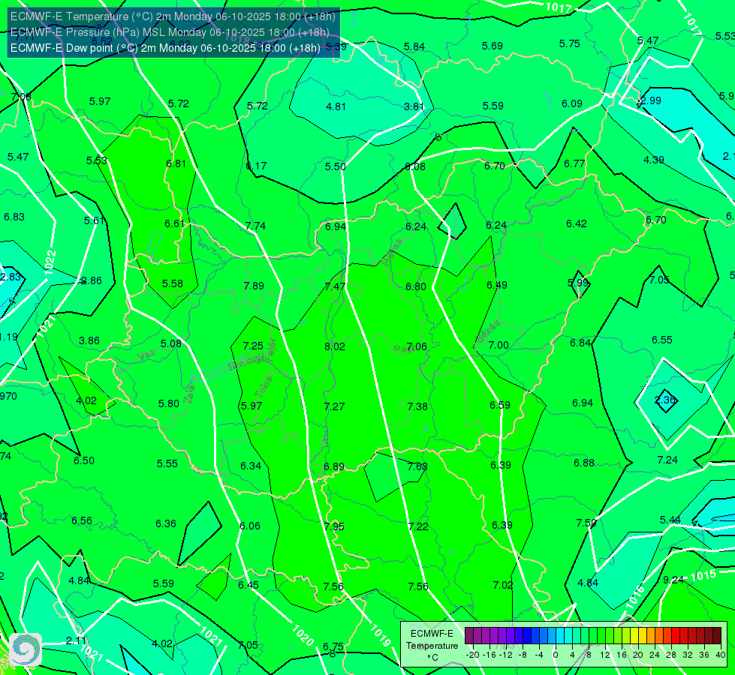
Task: Click the Pest county label
Action: point(403,349)
